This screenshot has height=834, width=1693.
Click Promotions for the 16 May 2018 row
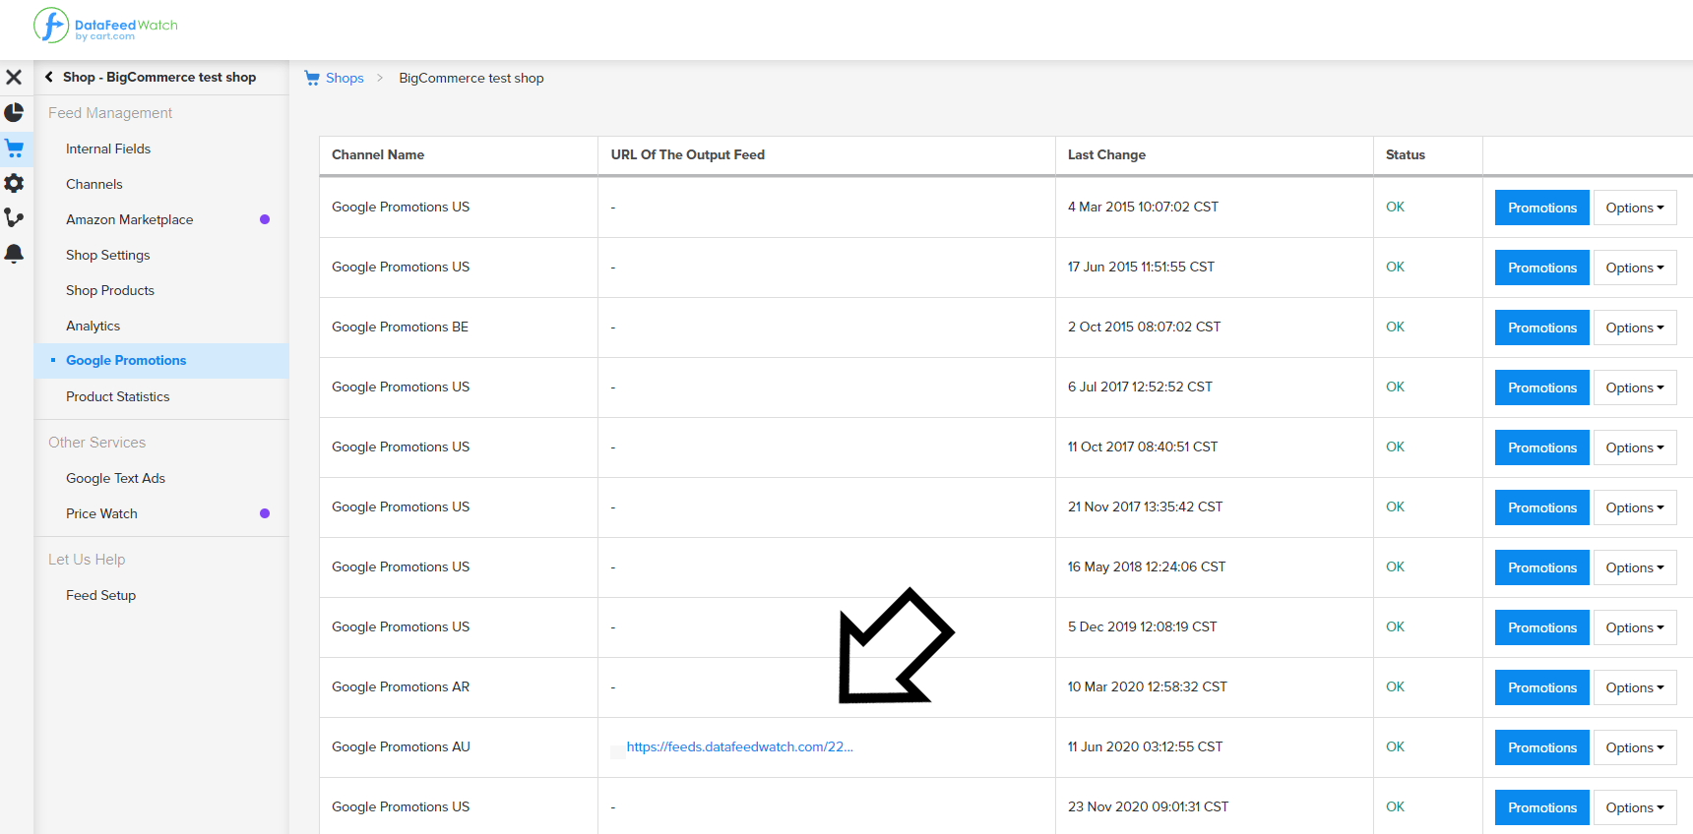[x=1542, y=567]
